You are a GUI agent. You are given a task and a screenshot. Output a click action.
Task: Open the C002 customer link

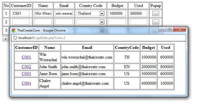click(x=26, y=67)
